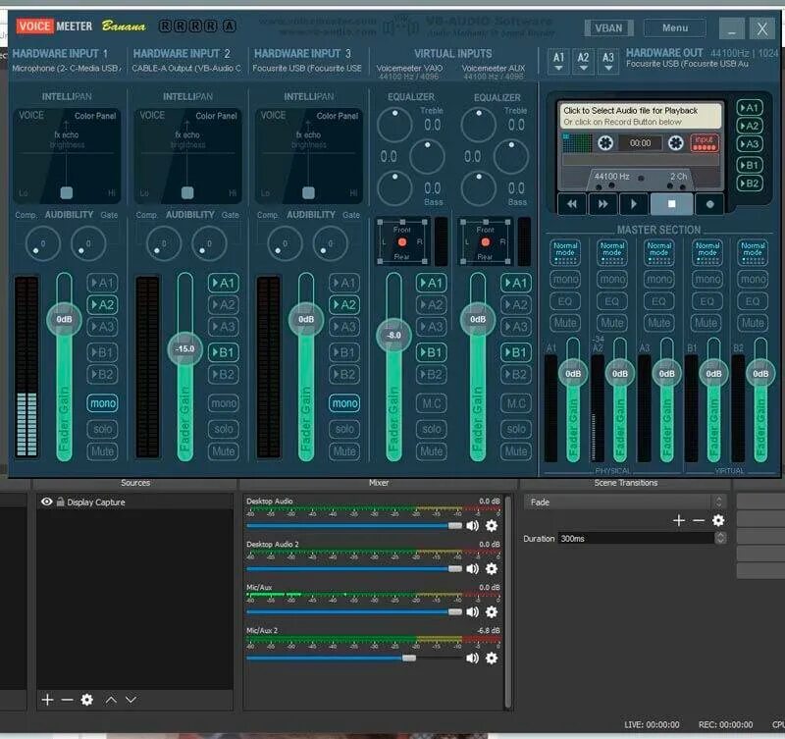
Task: Mute Mic/Aux speaker icon in OBS
Action: (472, 611)
